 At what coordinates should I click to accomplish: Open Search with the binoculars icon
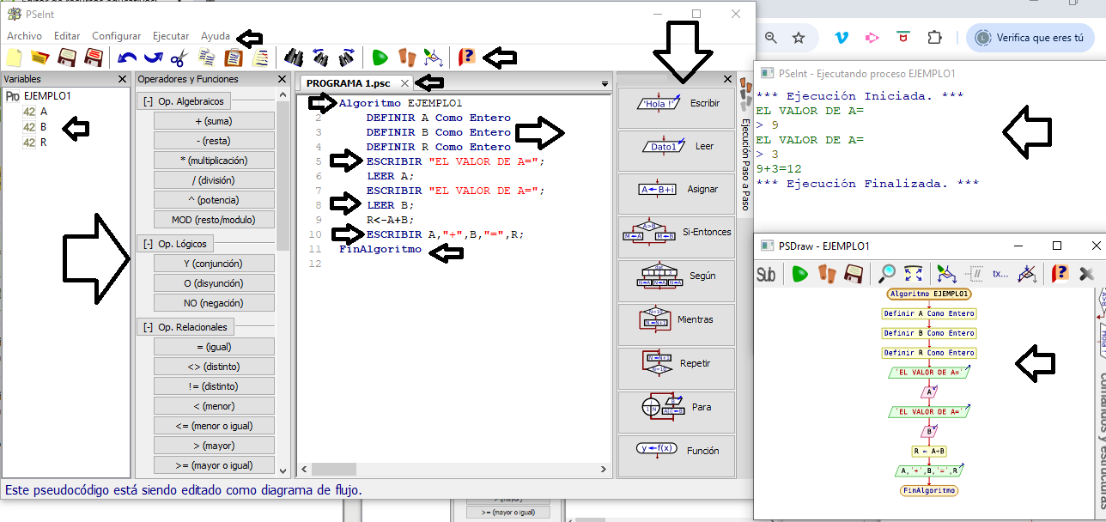(294, 58)
